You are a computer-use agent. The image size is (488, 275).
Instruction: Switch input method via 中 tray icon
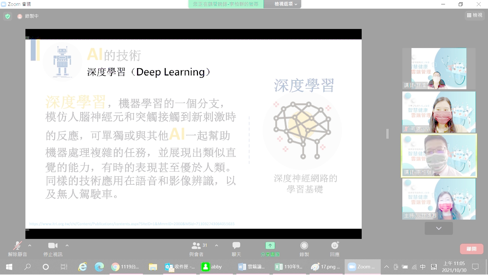coord(423,267)
